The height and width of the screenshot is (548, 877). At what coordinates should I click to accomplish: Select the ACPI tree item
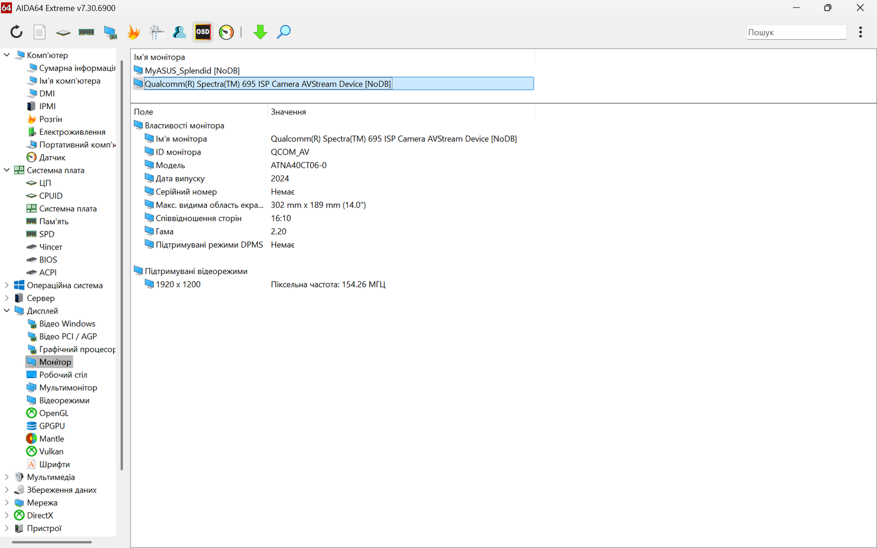[42, 272]
